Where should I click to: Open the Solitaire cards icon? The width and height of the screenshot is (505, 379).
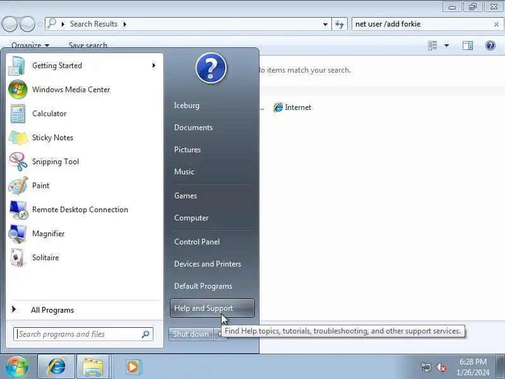17,258
